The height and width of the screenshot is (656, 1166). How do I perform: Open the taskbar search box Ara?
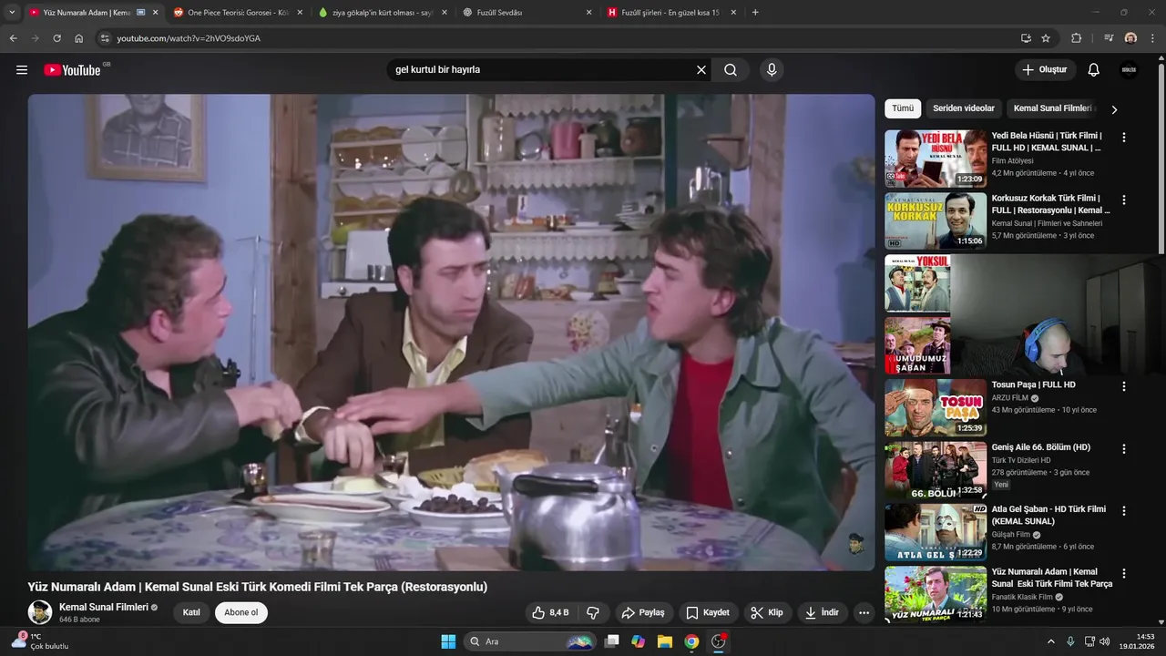pyautogui.click(x=532, y=641)
